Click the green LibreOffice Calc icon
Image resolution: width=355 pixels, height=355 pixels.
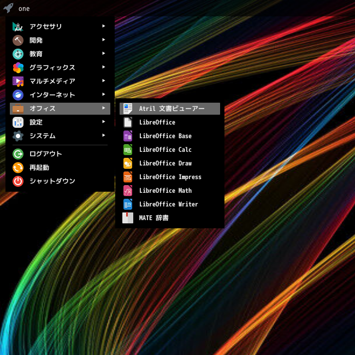click(128, 150)
